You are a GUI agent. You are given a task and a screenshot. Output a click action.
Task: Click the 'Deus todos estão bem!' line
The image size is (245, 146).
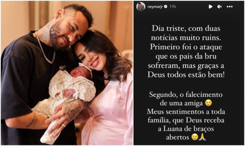(x=186, y=75)
